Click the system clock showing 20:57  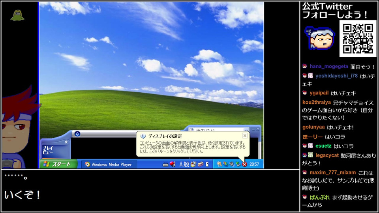point(254,164)
